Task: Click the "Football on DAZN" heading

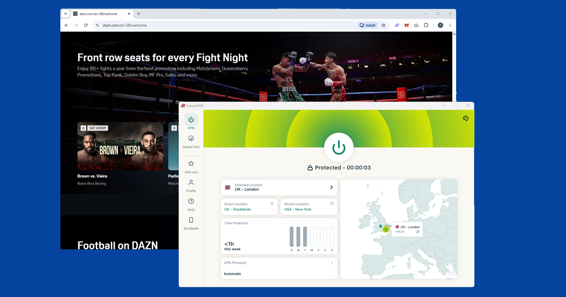Action: pyautogui.click(x=117, y=245)
